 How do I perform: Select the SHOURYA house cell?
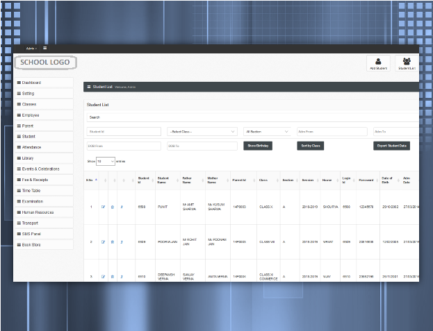(x=331, y=207)
